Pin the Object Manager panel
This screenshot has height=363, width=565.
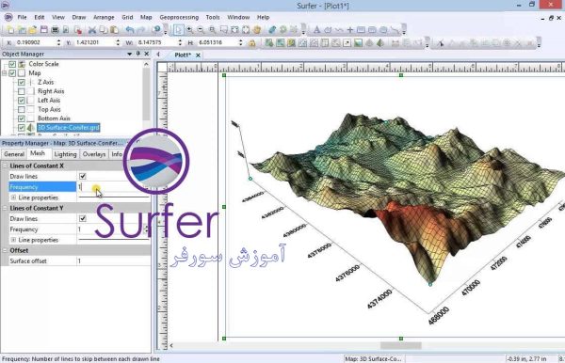pyautogui.click(x=138, y=54)
